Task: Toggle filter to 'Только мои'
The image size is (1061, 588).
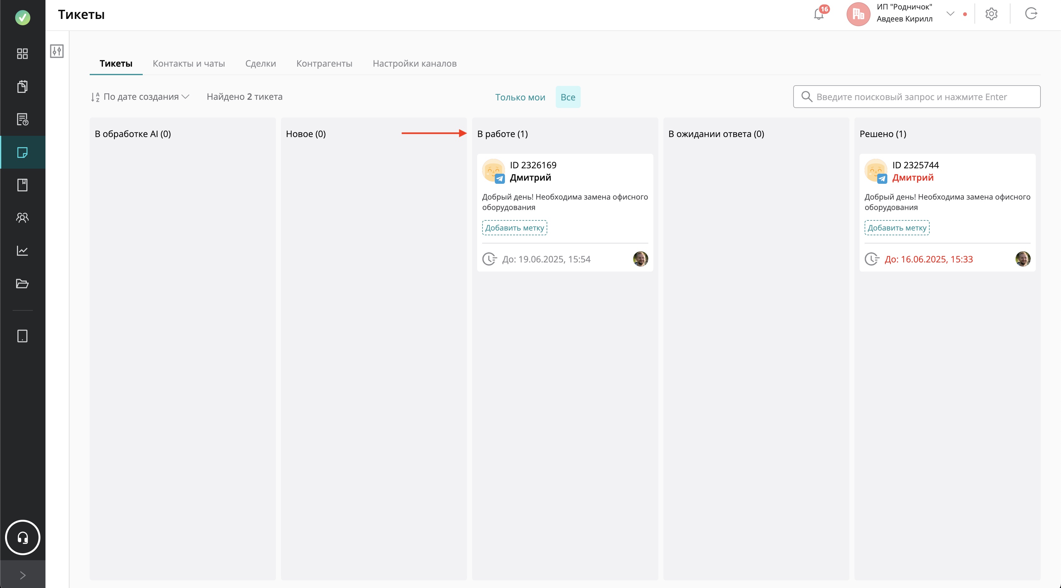Action: tap(520, 97)
